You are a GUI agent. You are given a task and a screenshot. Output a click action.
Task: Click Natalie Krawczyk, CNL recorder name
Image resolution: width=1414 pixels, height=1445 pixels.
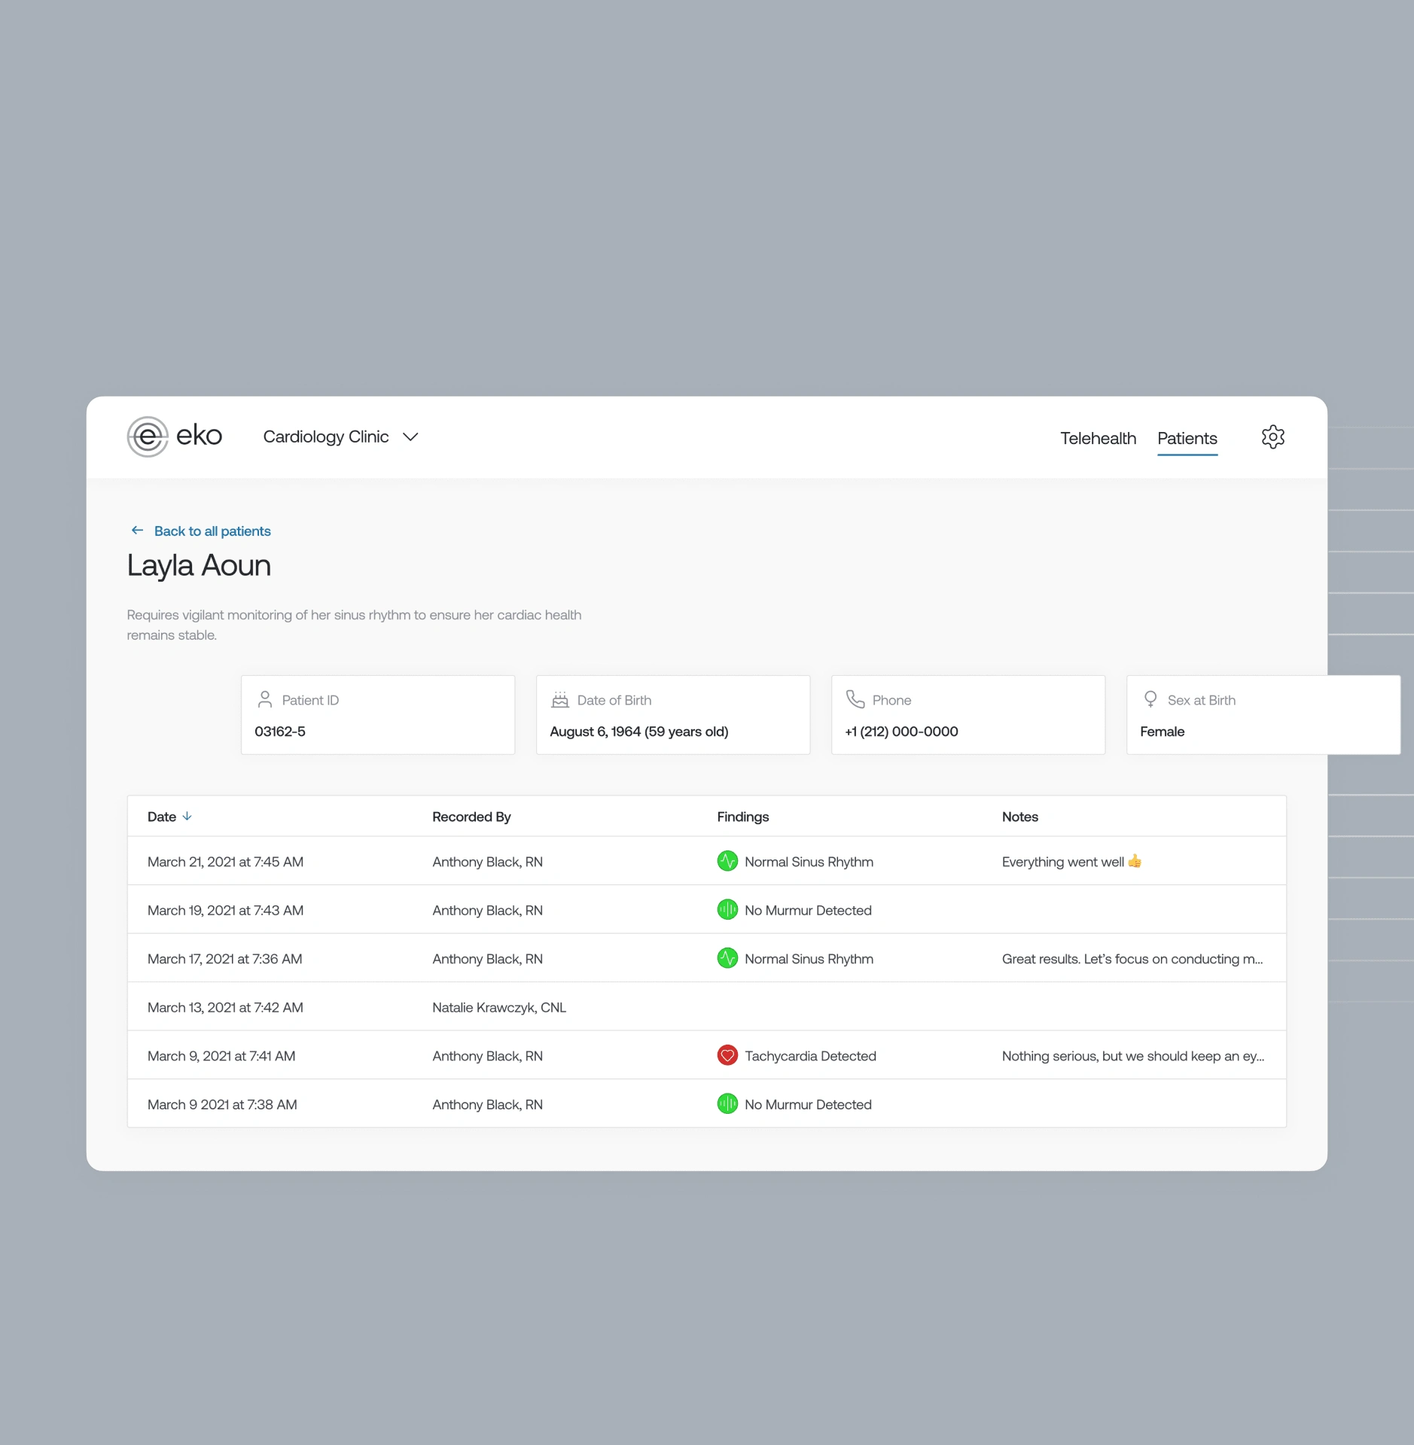(499, 1007)
